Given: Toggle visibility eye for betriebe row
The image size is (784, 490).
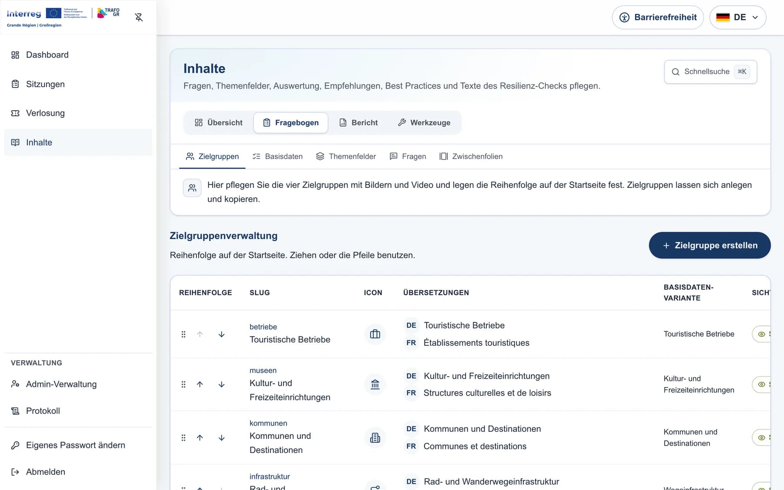Looking at the screenshot, I should [761, 334].
